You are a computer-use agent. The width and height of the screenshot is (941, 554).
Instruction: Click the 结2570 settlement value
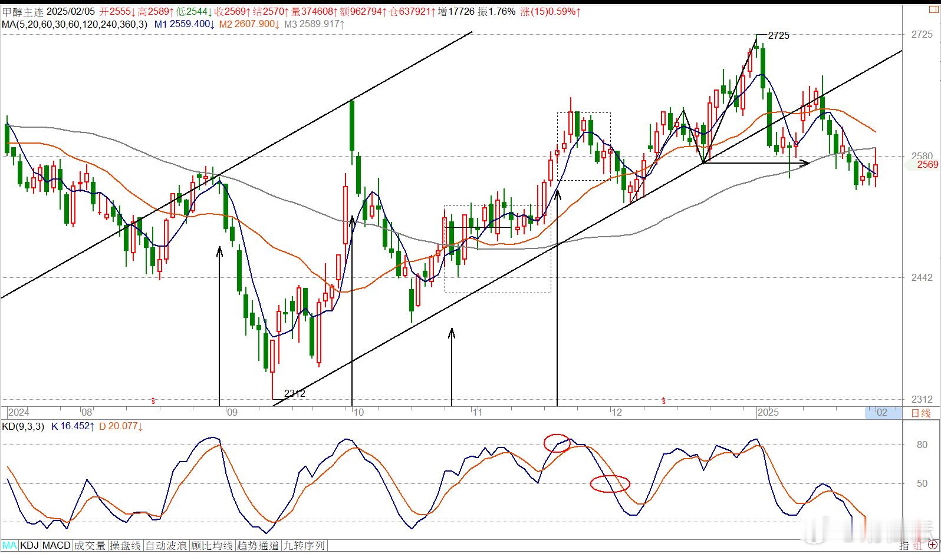(271, 11)
